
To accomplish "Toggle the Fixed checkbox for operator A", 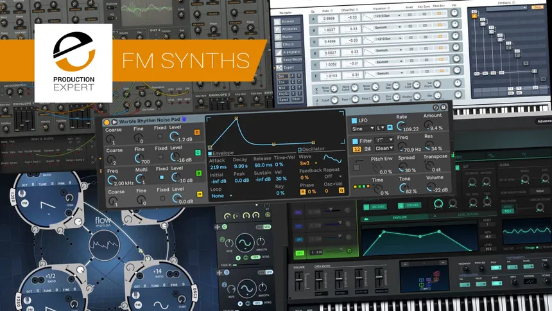I will [162, 198].
